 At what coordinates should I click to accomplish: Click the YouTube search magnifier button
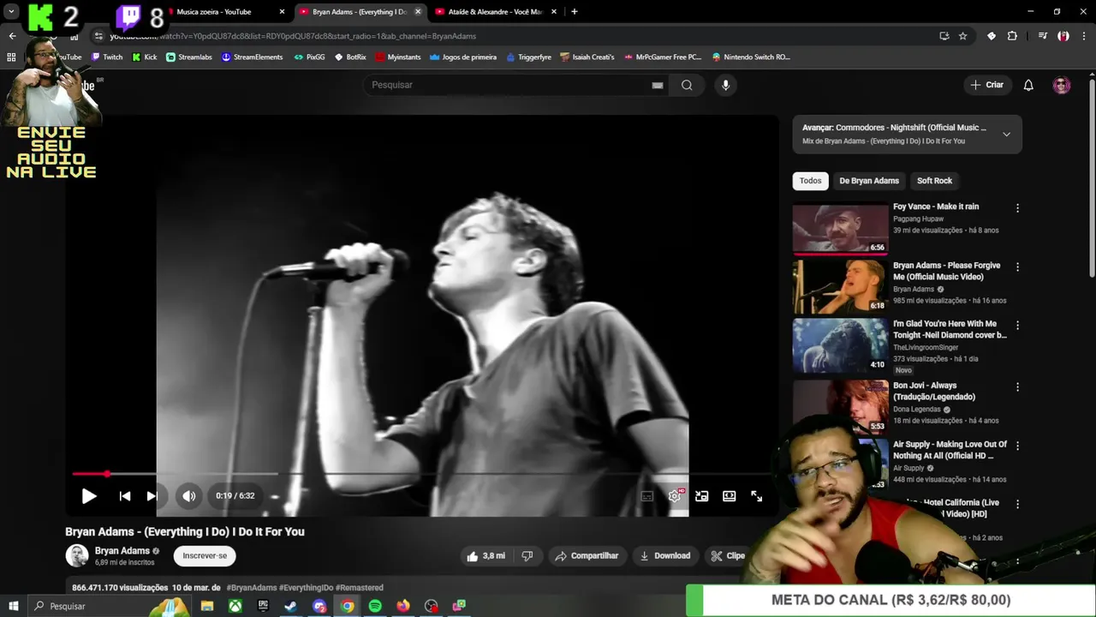click(687, 85)
